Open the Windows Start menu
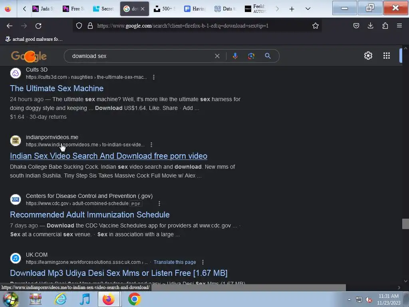Viewport: 409px width, 307px height. click(x=10, y=299)
